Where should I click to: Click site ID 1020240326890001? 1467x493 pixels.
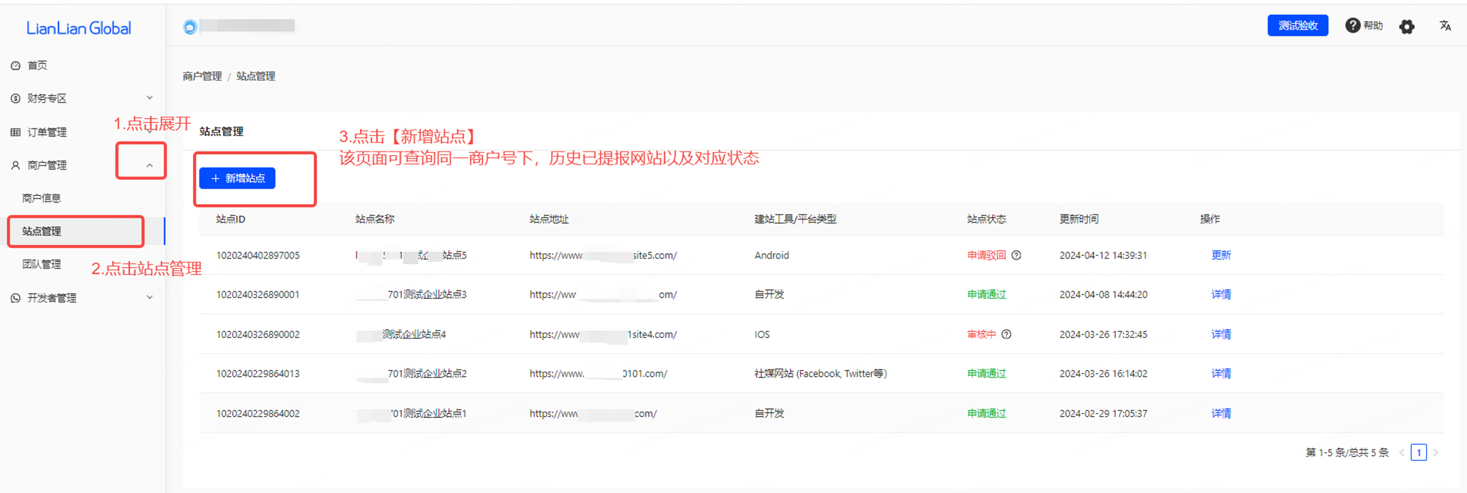(258, 294)
